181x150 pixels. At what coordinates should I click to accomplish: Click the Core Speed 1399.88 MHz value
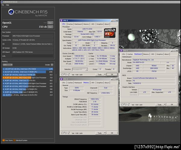[79, 56]
